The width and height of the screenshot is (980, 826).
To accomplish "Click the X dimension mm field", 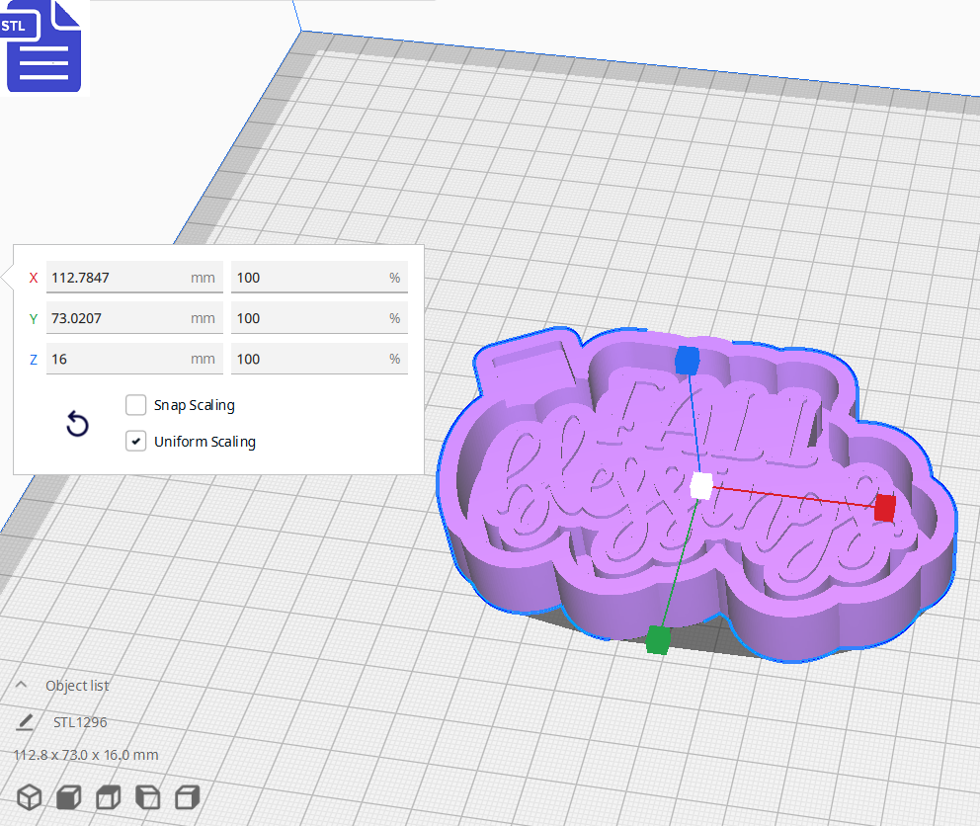I will [119, 278].
